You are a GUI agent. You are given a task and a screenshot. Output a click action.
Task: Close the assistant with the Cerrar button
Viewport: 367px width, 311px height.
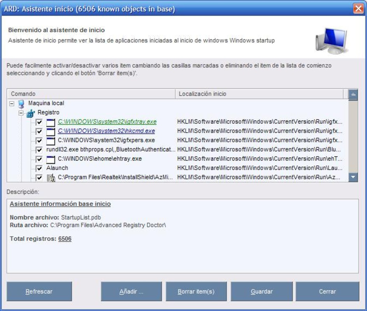327,291
